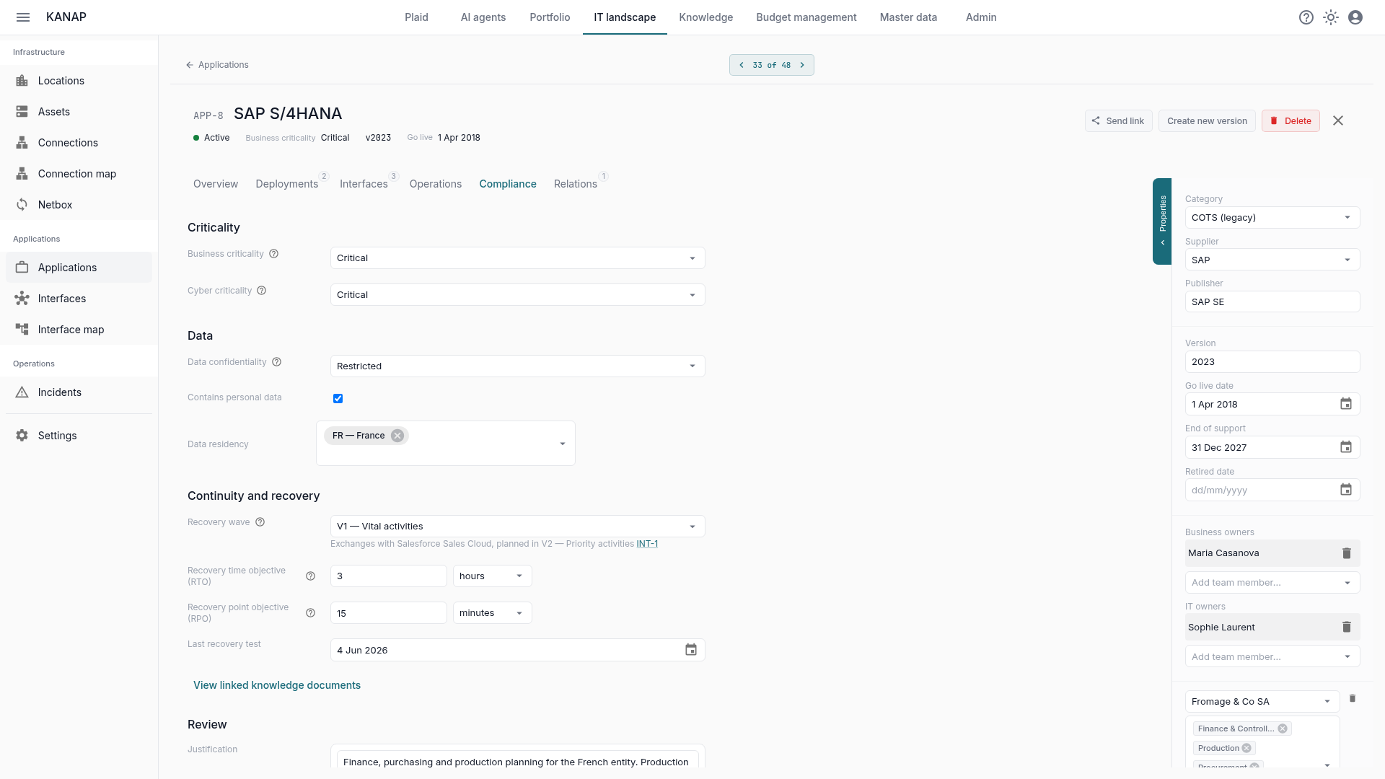Open Data confidentiality Restricted dropdown
This screenshot has width=1385, height=779.
(518, 366)
